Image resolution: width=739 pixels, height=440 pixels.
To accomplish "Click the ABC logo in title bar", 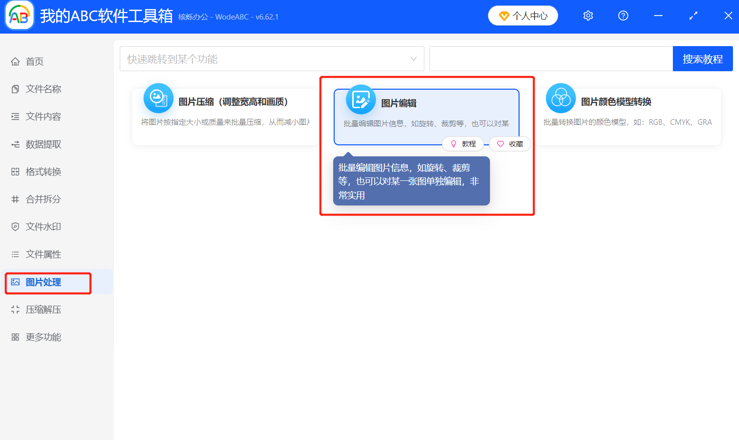I will (x=19, y=16).
